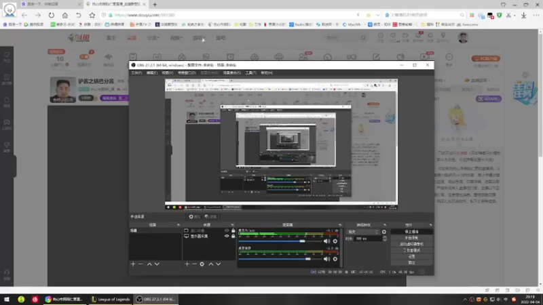543x305 pixels.
Task: Click Douyu search magnifier icon
Action: (x=363, y=38)
